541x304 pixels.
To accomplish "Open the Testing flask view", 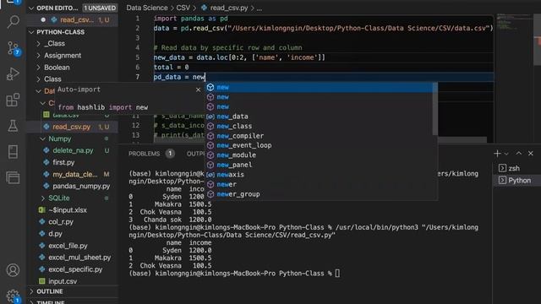I will pos(14,126).
